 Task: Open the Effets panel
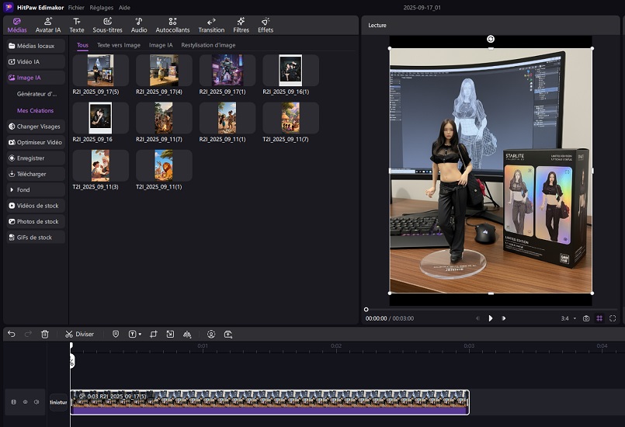point(266,25)
